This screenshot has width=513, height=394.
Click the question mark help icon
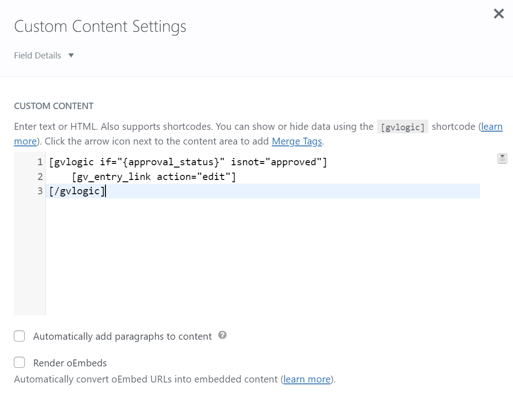tap(222, 335)
